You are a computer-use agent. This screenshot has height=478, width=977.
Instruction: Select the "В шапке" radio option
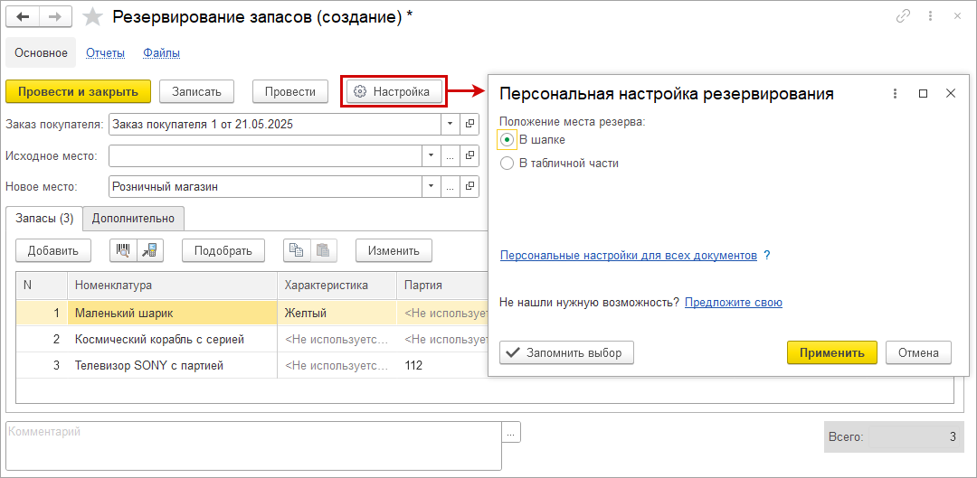pyautogui.click(x=507, y=140)
